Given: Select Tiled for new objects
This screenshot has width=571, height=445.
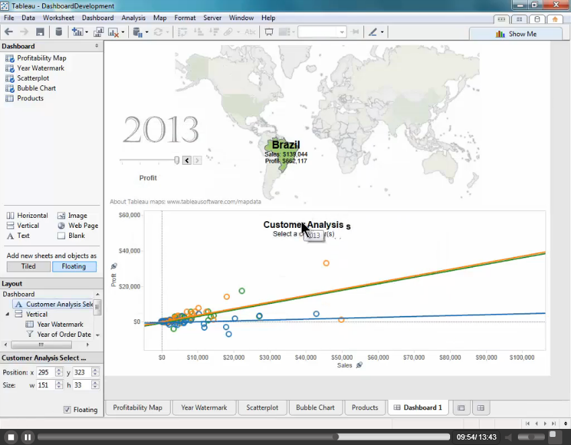Looking at the screenshot, I should [28, 266].
